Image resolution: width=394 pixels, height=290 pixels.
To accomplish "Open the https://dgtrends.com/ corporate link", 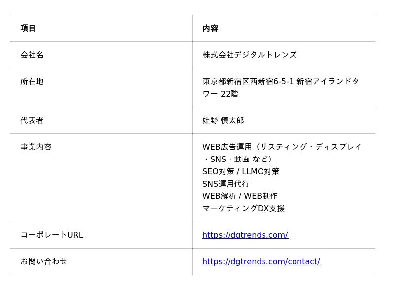I will [245, 235].
